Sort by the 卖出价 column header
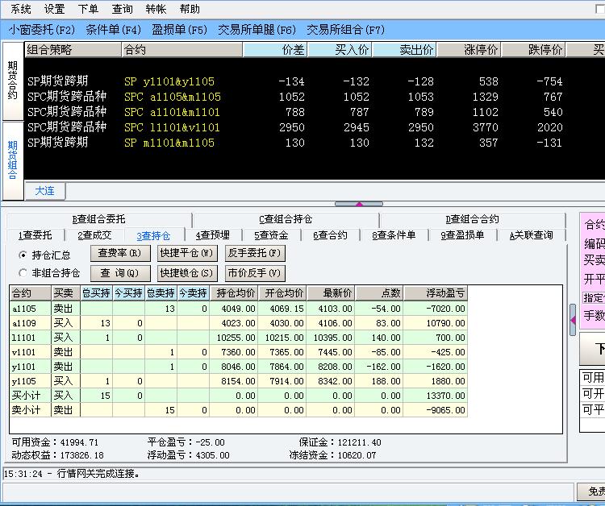Viewport: 605px width, 506px height. [404, 50]
